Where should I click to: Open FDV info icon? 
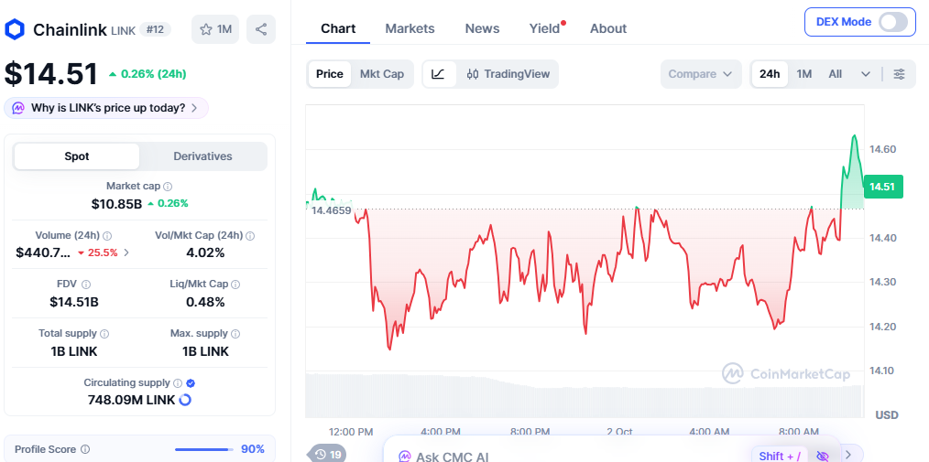click(x=86, y=285)
